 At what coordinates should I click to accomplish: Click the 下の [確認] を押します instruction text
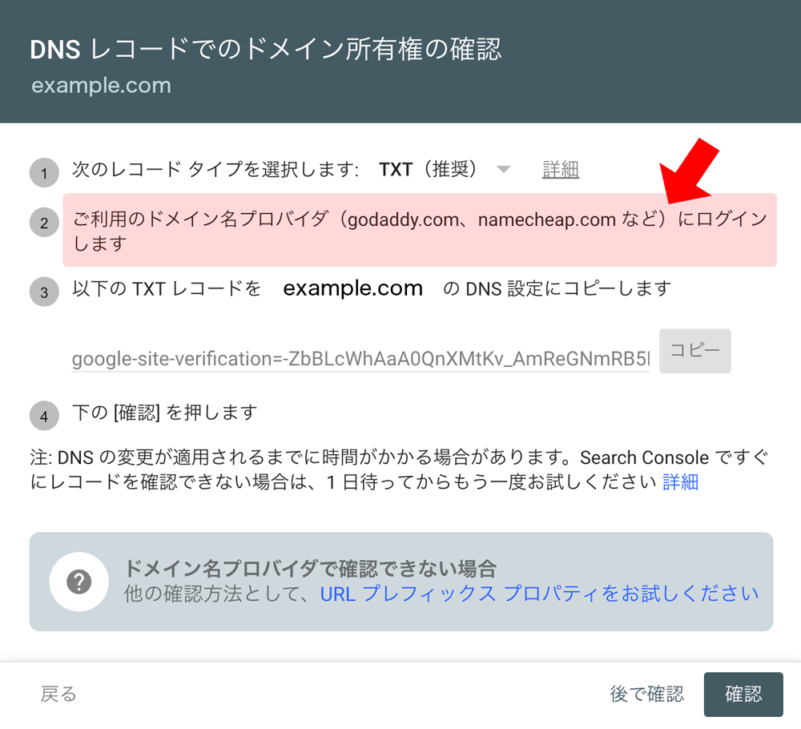pyautogui.click(x=164, y=413)
